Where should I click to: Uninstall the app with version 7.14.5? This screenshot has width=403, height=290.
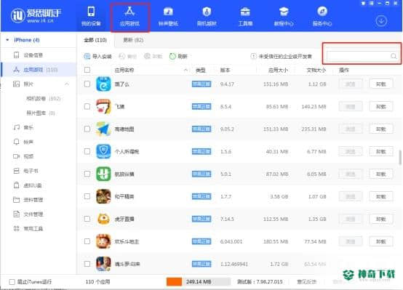pos(381,219)
